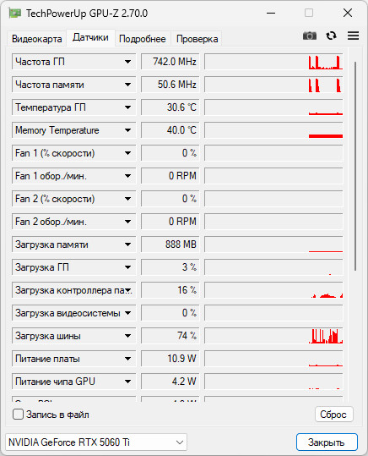Open the hamburger menu icon

coord(353,36)
